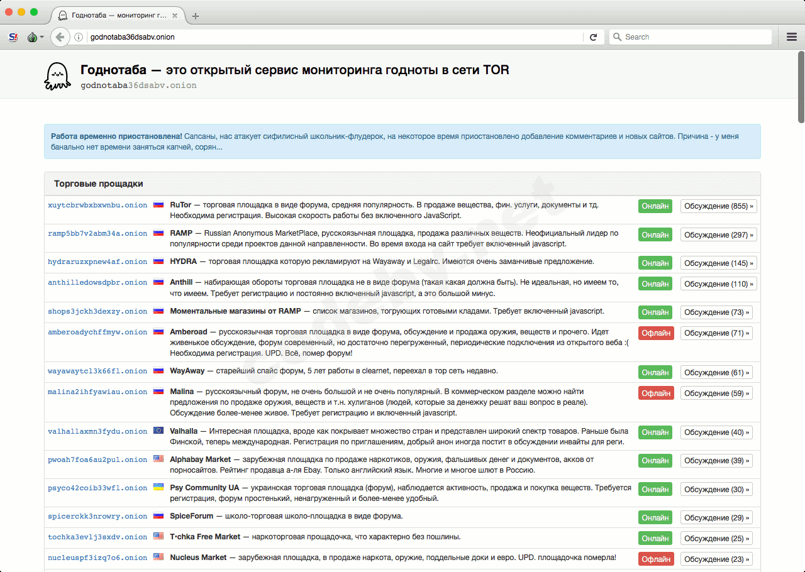Open Обсуждение (61) for WayAway
This screenshot has width=805, height=572.
pyautogui.click(x=716, y=372)
